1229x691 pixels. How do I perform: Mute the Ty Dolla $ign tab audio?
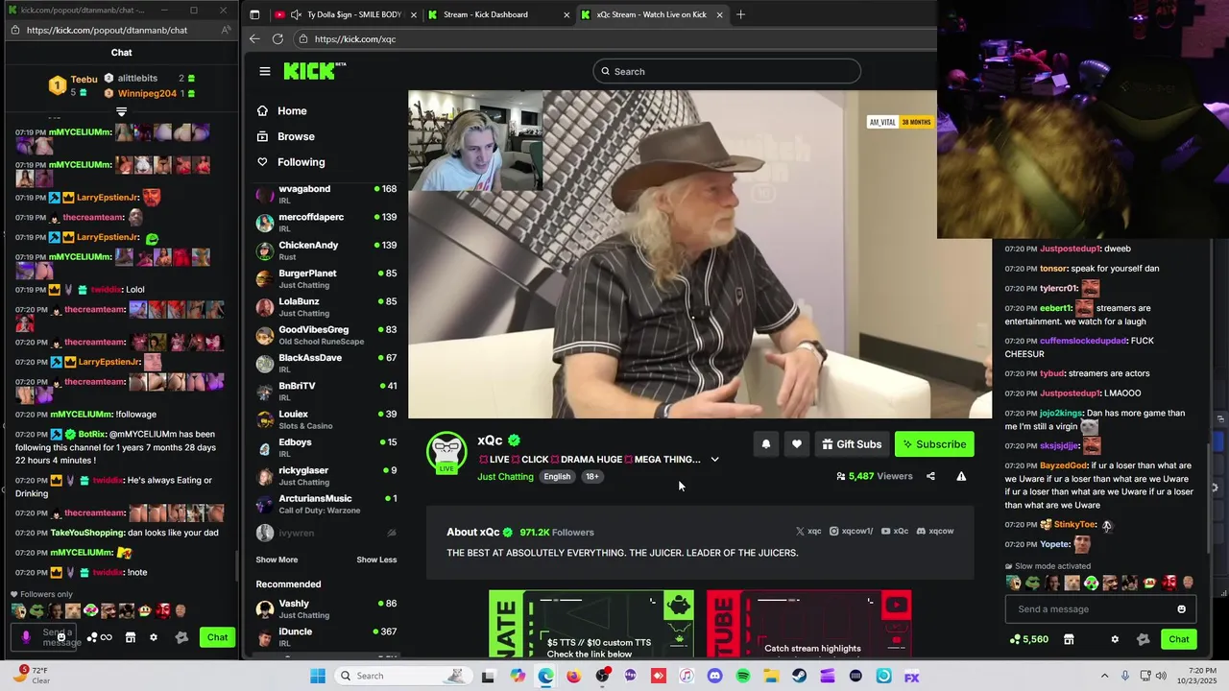[296, 14]
